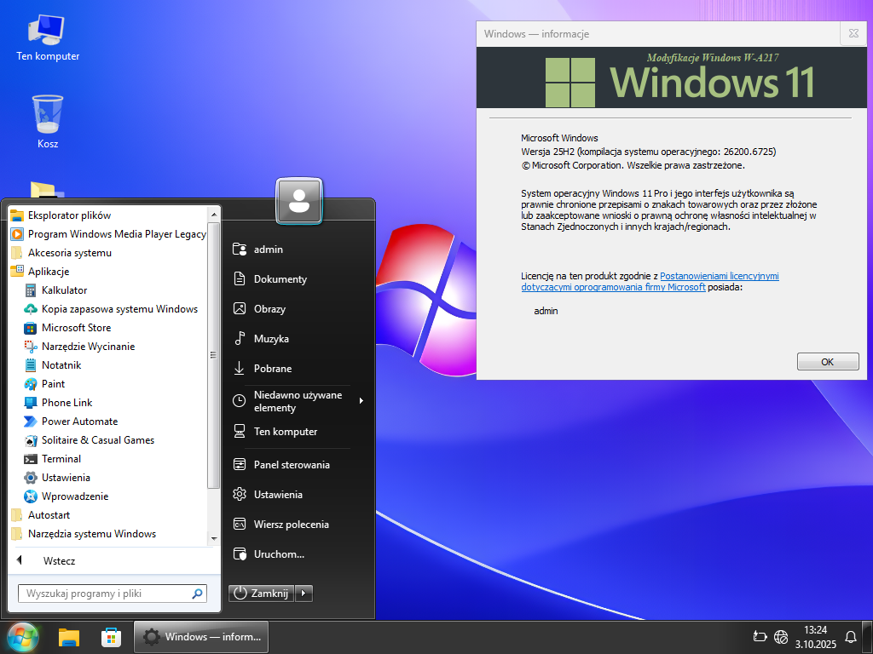Expand the Autostart folder
Screen dimensions: 873x654
pyautogui.click(x=49, y=515)
